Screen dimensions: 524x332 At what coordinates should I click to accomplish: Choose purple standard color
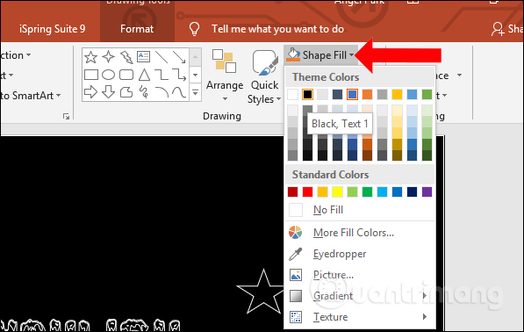point(427,192)
